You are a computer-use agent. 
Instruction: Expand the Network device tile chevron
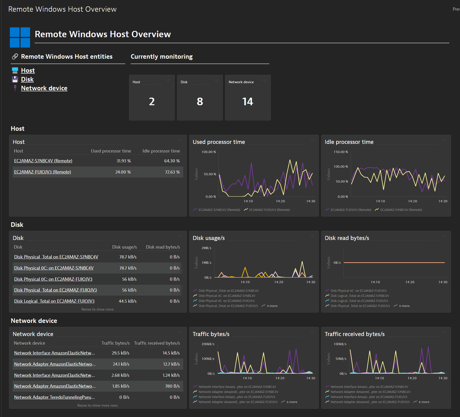pos(264,80)
